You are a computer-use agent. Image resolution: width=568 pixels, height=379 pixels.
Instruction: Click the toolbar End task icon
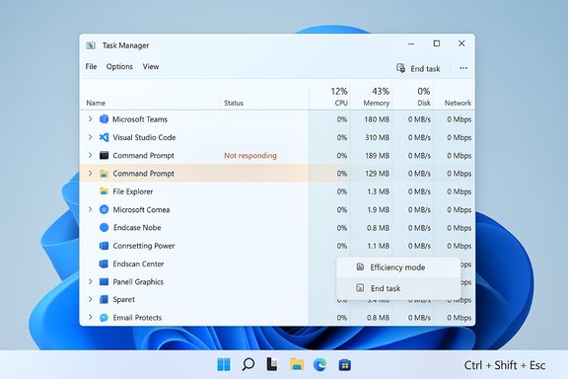[x=400, y=68]
